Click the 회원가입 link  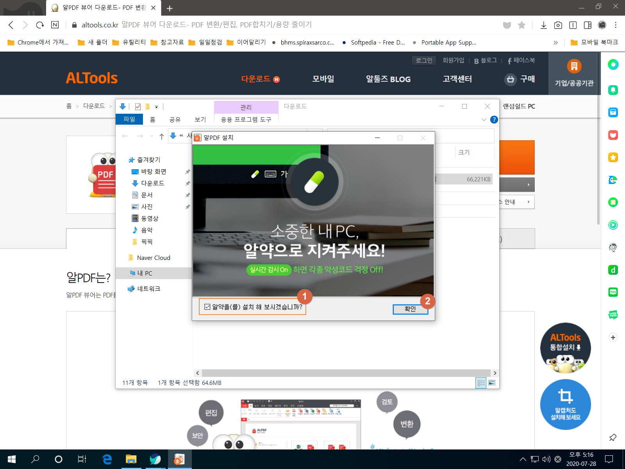(453, 60)
